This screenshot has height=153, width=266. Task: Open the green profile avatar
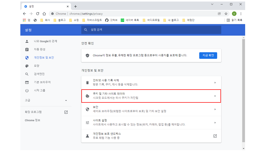[234, 14]
